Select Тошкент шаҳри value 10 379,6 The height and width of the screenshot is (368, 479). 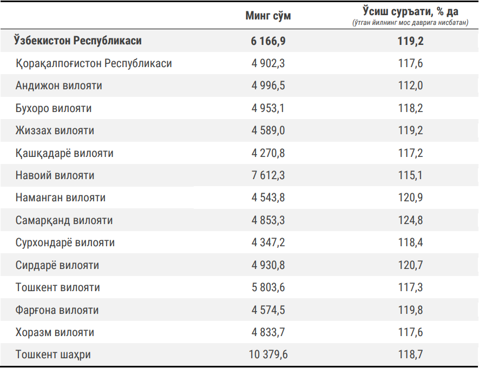tap(268, 355)
